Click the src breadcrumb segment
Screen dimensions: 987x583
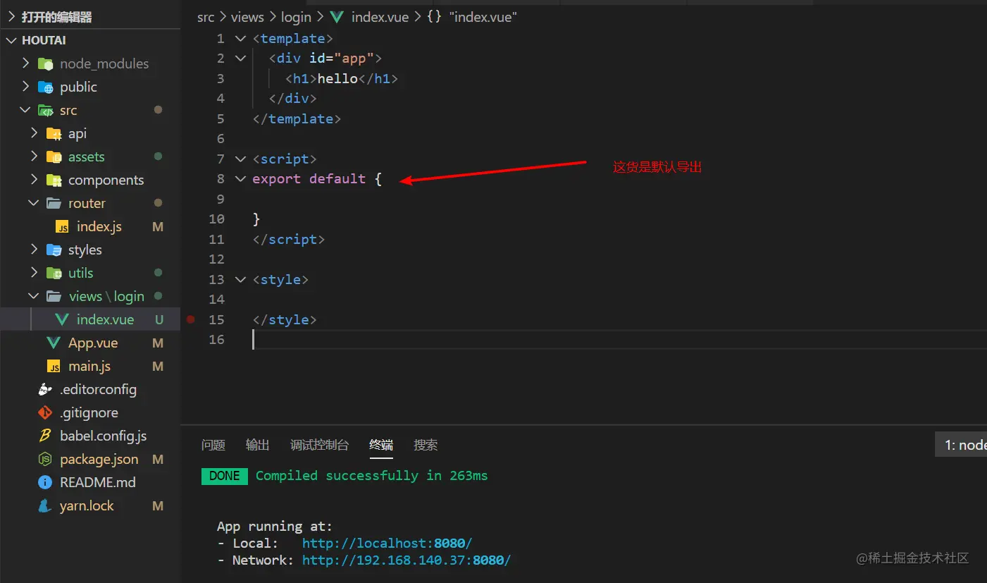click(x=206, y=17)
